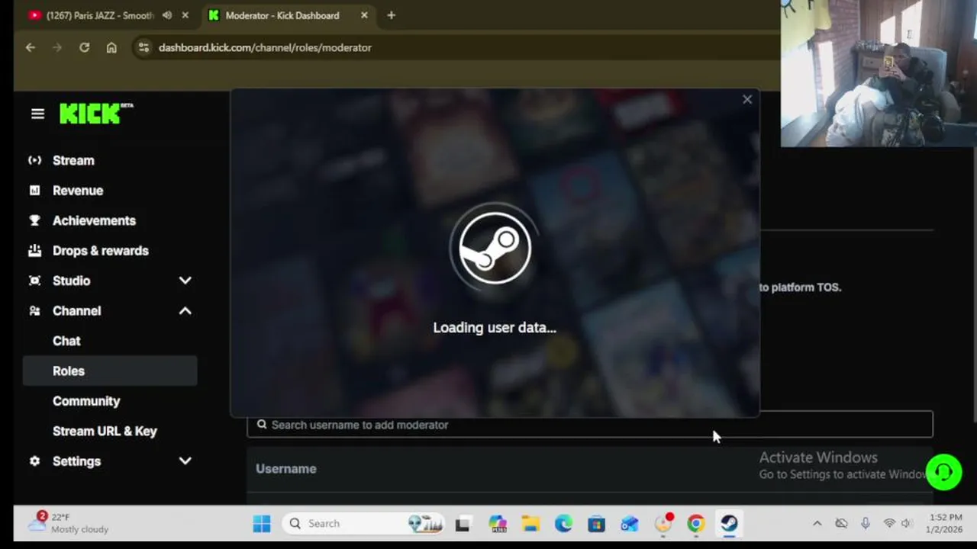Go back in browser
The height and width of the screenshot is (549, 977).
[31, 47]
